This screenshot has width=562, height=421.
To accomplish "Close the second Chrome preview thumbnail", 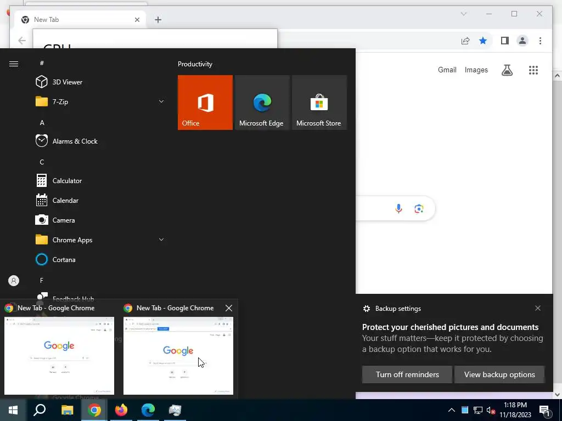I will 229,308.
